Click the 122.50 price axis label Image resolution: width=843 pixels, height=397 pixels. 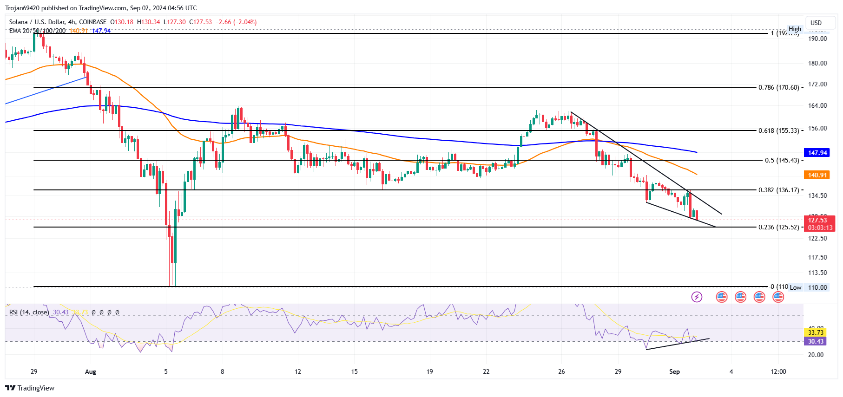pyautogui.click(x=817, y=238)
